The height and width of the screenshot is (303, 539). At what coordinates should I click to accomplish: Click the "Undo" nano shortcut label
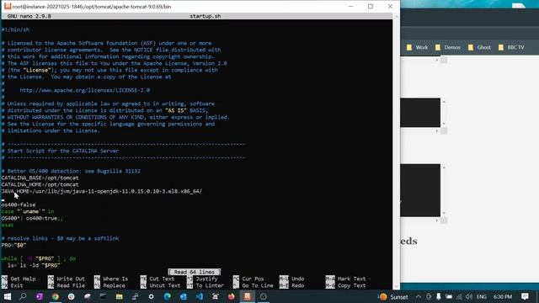click(x=297, y=279)
